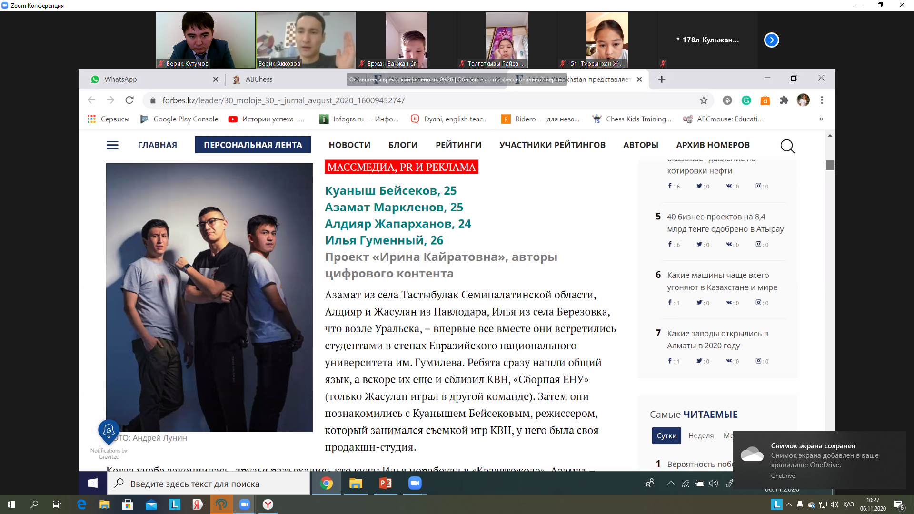Open a new browser tab with plus icon

[662, 79]
